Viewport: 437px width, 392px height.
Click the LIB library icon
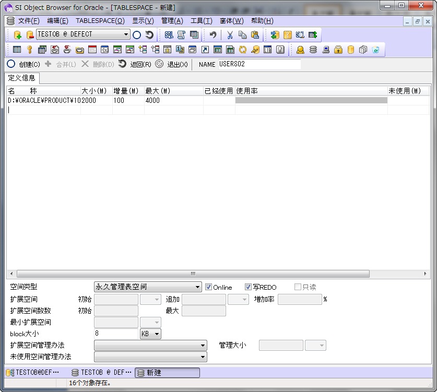[267, 50]
